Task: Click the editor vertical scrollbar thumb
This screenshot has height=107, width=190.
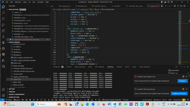Action: pyautogui.click(x=189, y=21)
